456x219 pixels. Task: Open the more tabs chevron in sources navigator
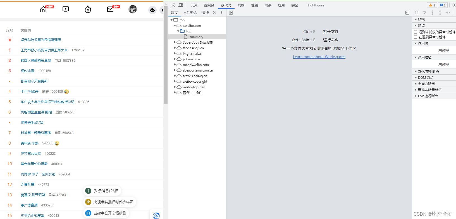(214, 13)
